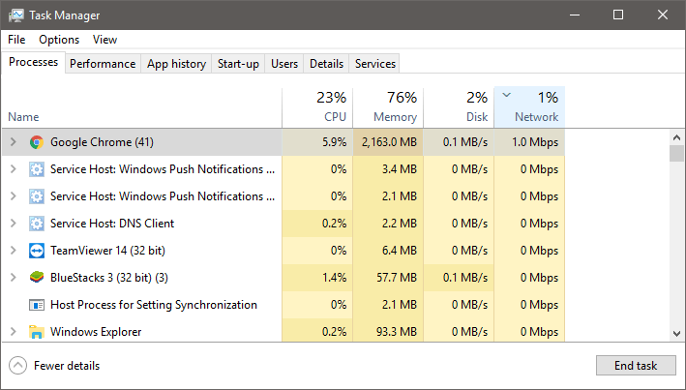Click the End task button

(x=636, y=366)
